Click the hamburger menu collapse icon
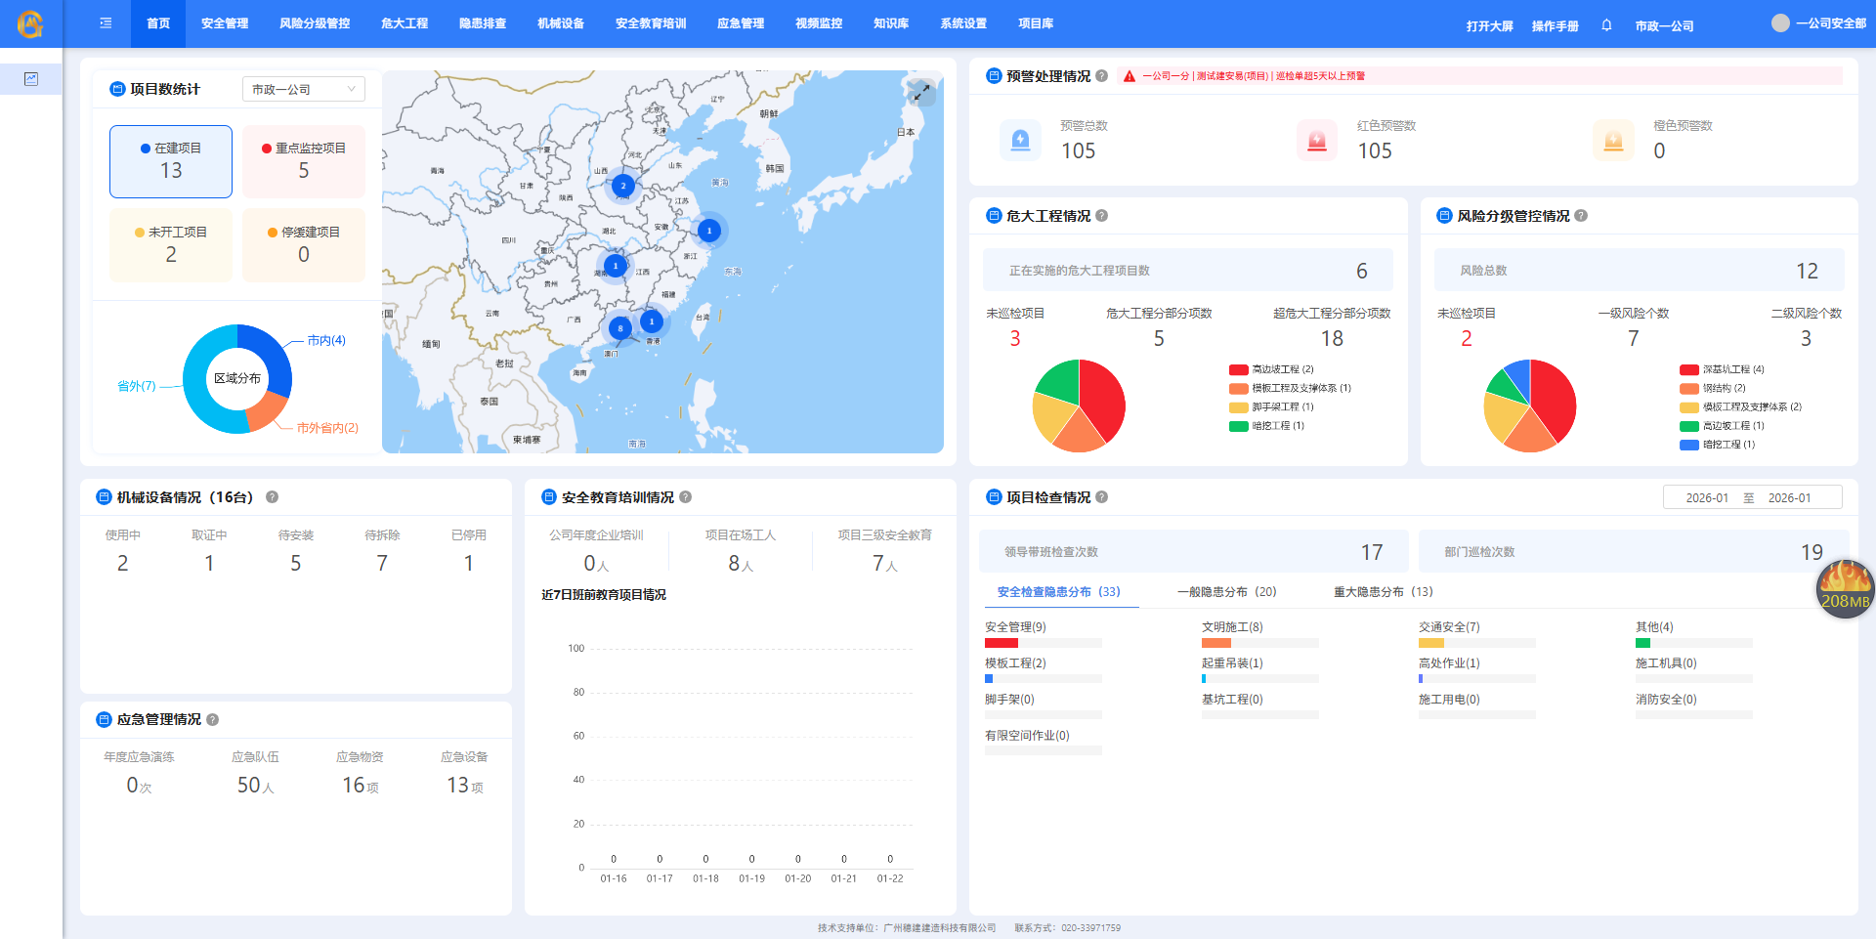The image size is (1876, 939). tap(106, 23)
